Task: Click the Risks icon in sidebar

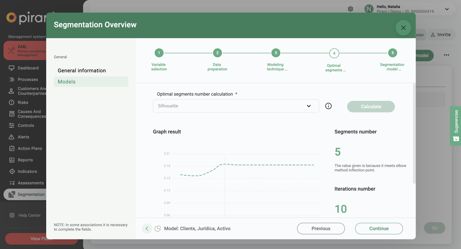Action: tap(12, 102)
